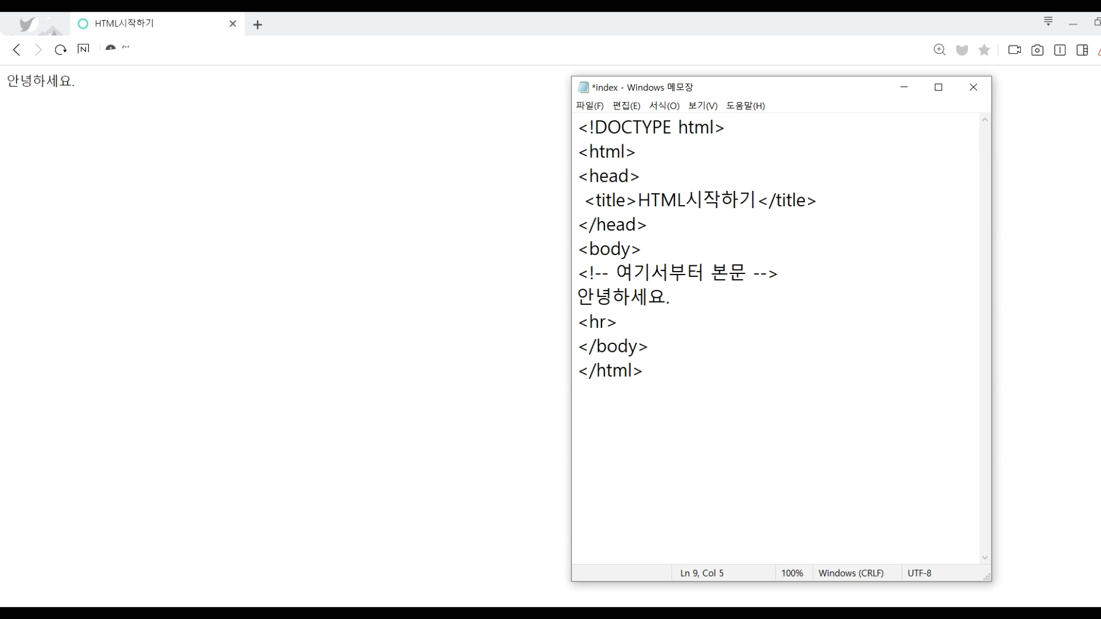Go back using the browser back arrow
The image size is (1101, 619).
[x=17, y=50]
